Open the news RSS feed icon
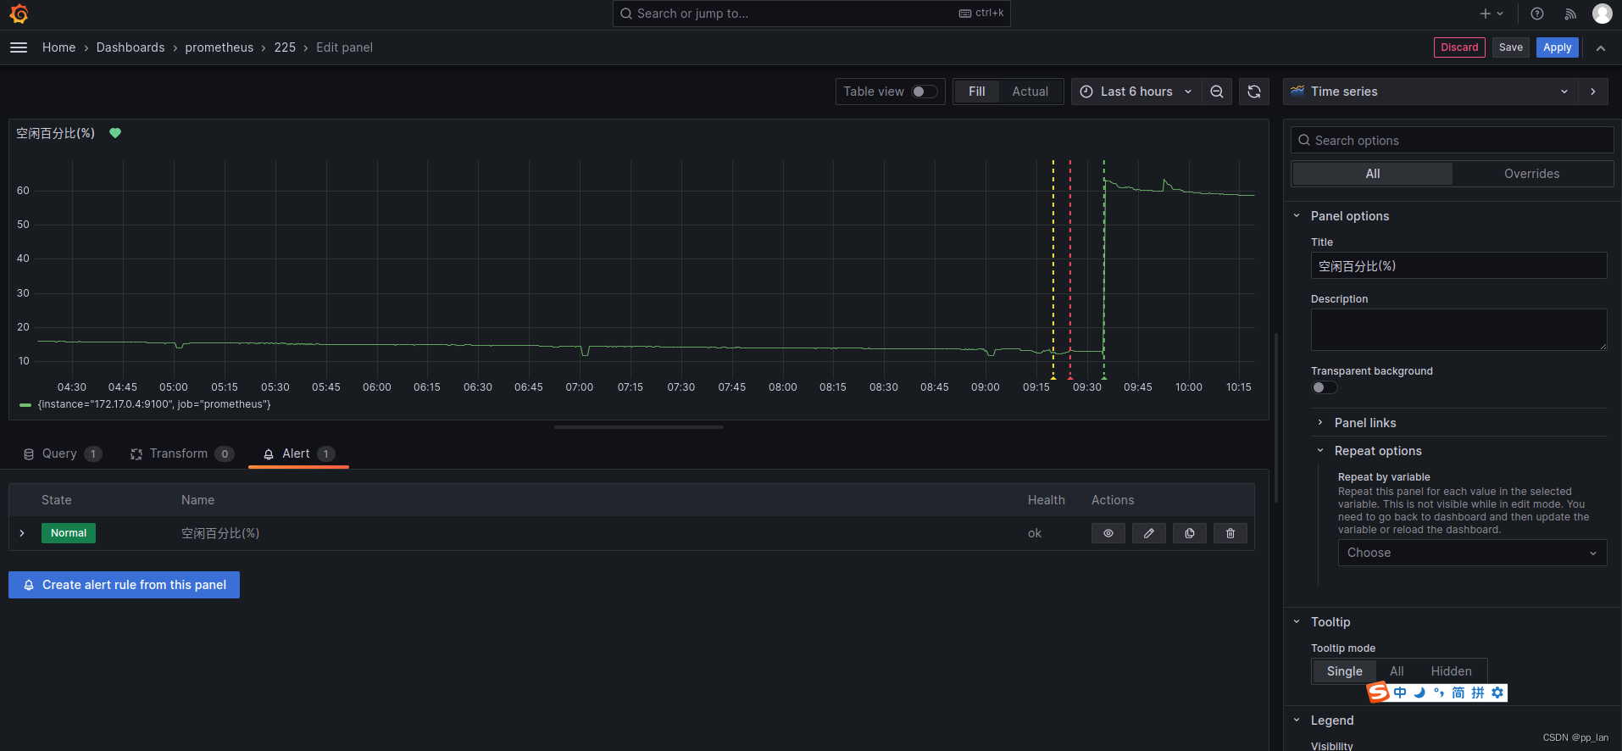This screenshot has height=751, width=1622. click(1570, 14)
